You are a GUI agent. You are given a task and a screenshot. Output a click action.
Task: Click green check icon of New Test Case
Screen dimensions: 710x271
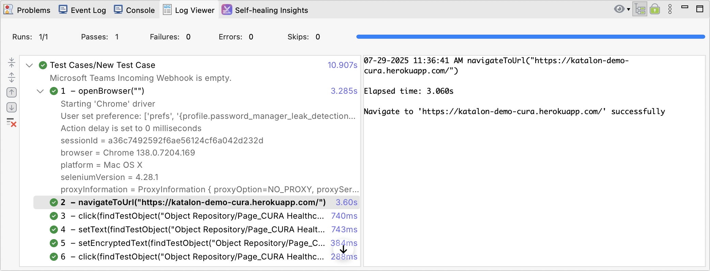(x=43, y=65)
